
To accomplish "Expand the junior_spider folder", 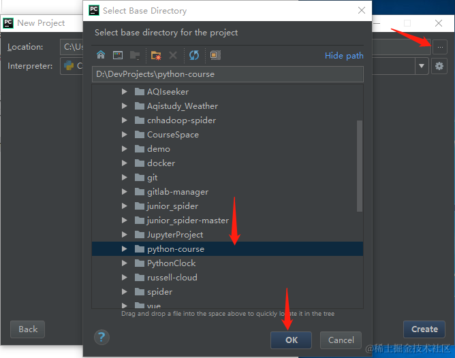I will tap(124, 206).
